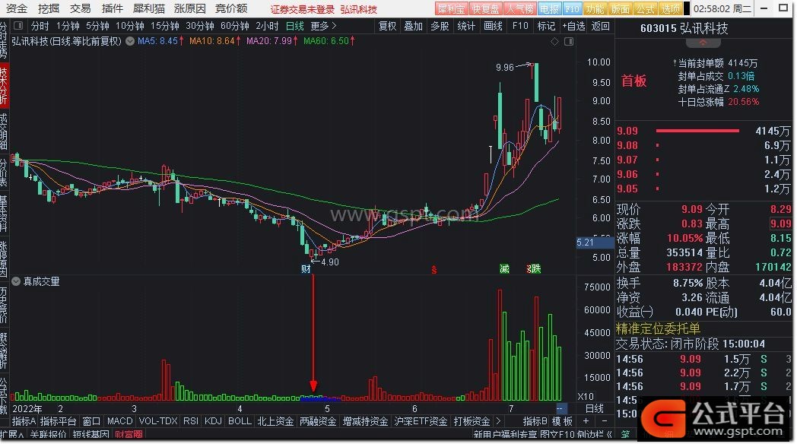The height and width of the screenshot is (444, 797).
Task: Open the 电报 news feed button
Action: [x=549, y=8]
